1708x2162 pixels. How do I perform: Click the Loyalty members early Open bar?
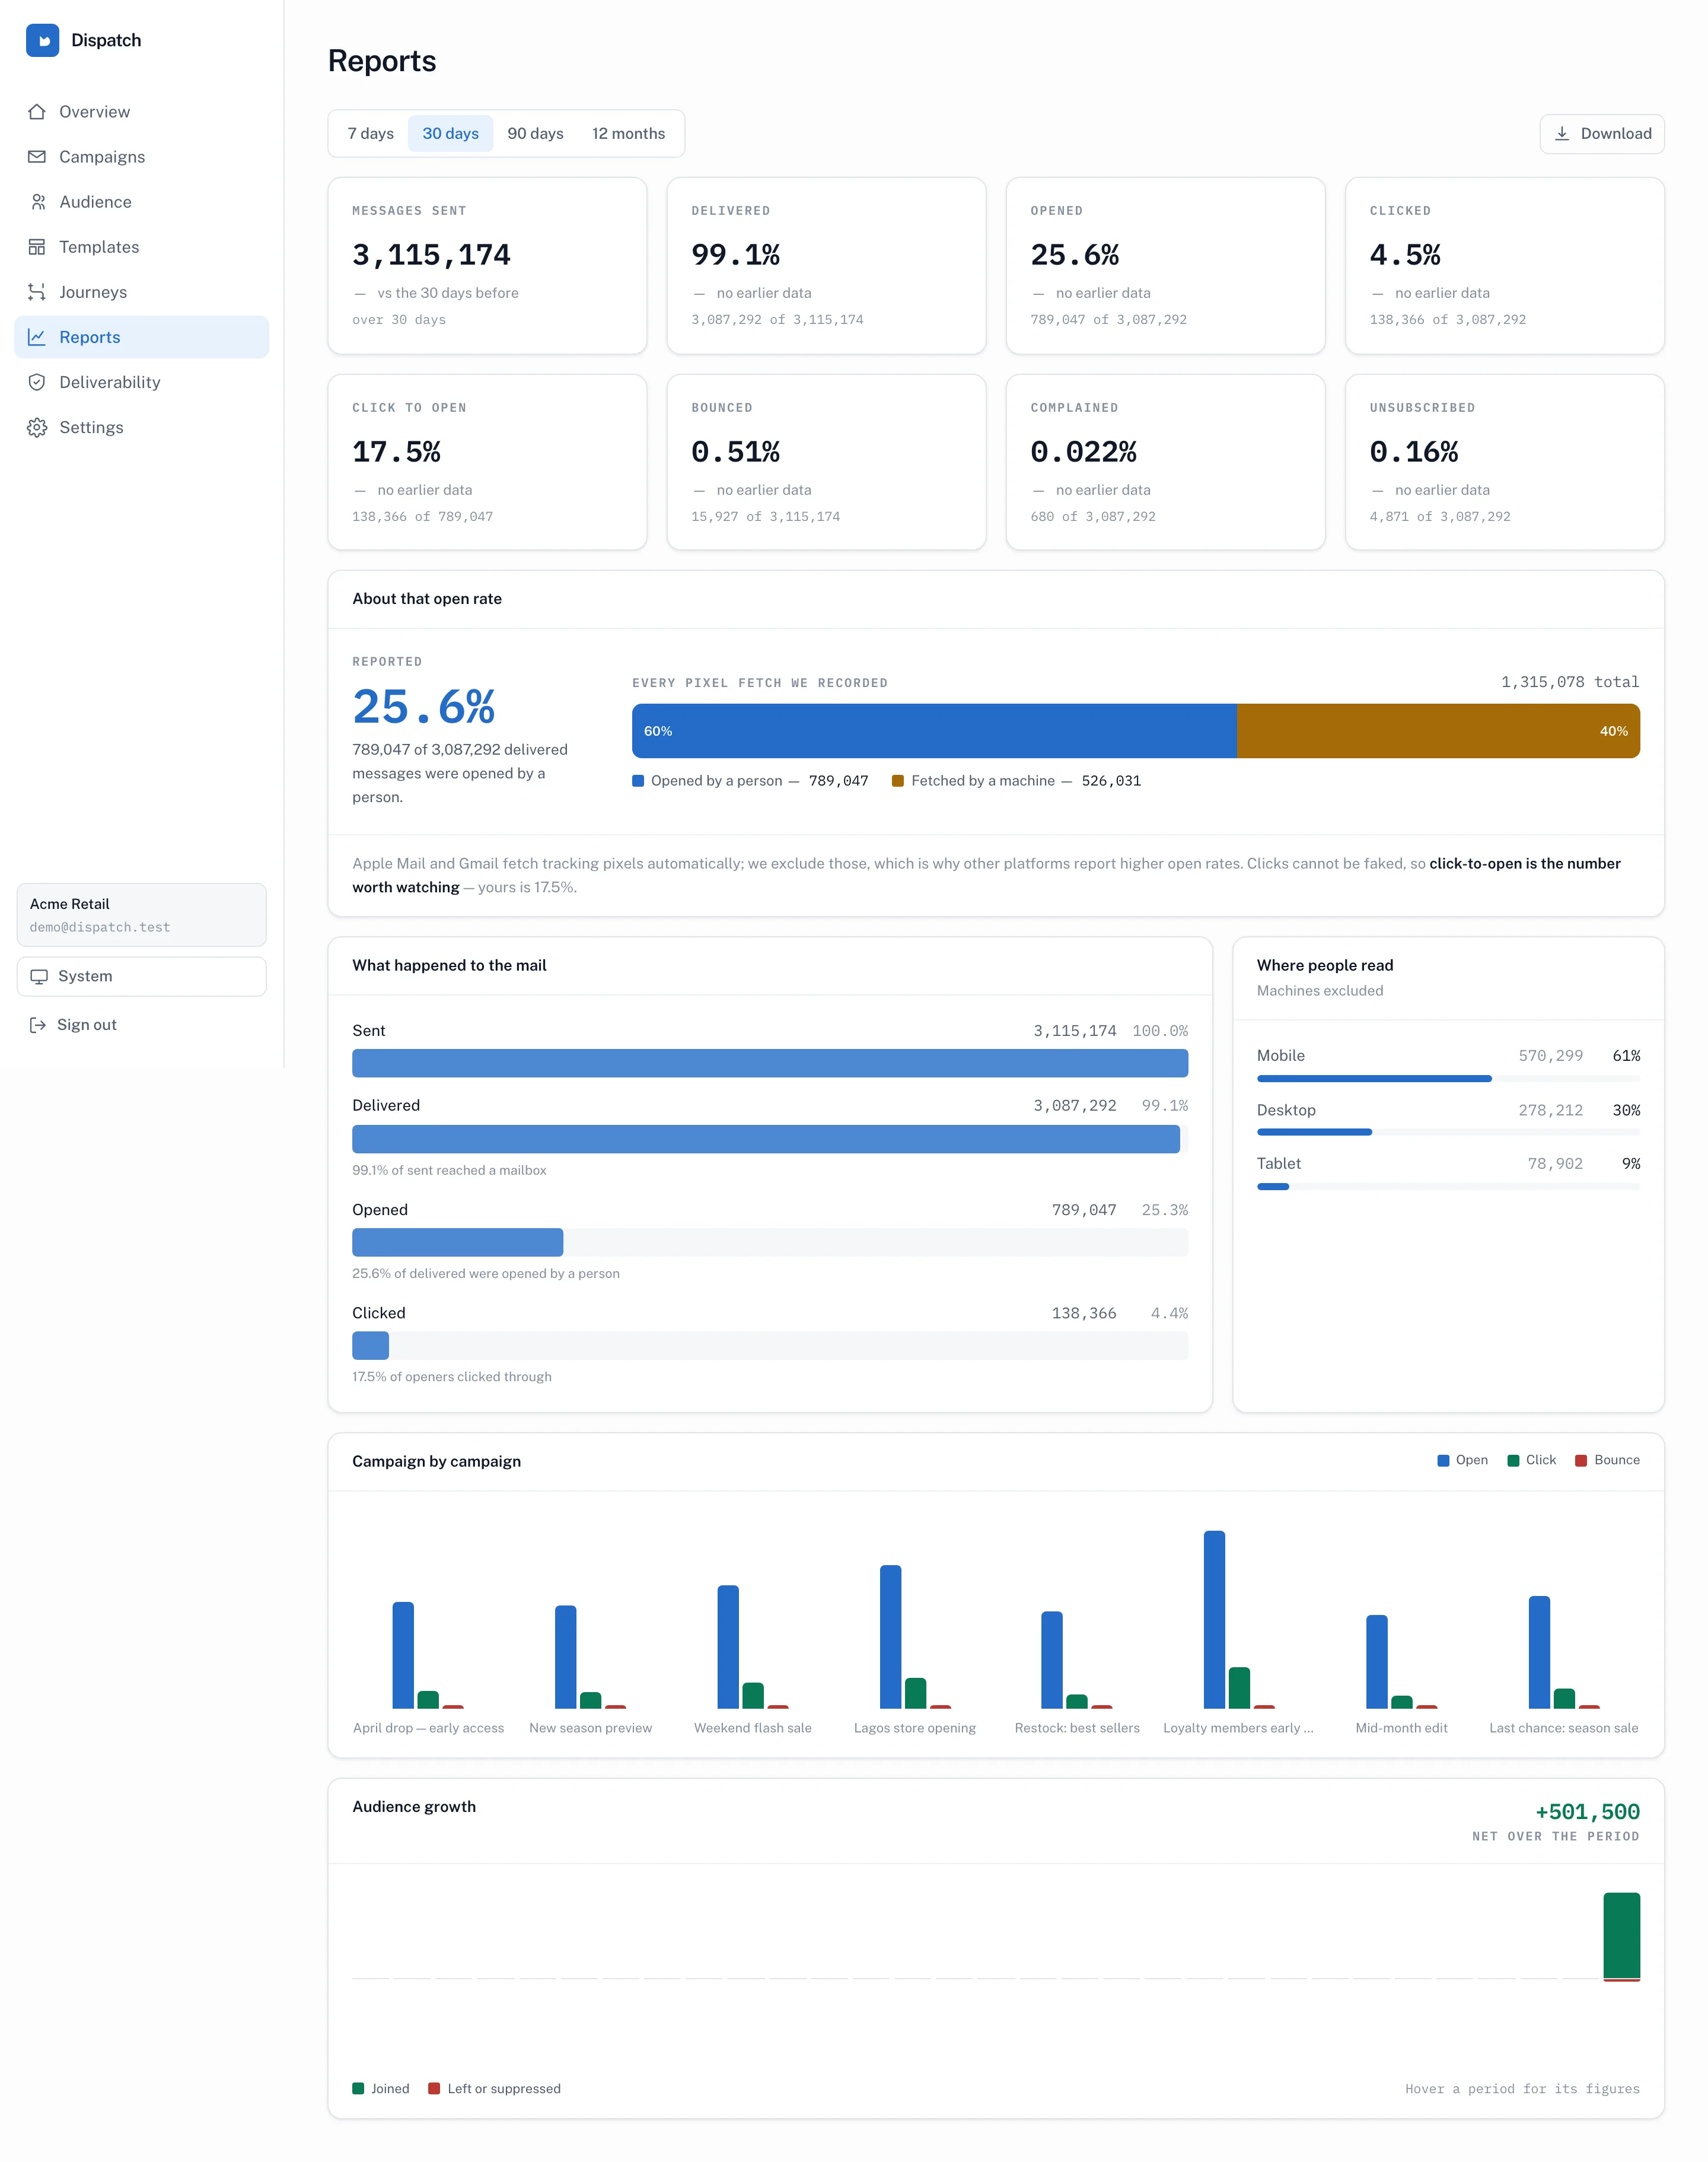tap(1214, 1619)
